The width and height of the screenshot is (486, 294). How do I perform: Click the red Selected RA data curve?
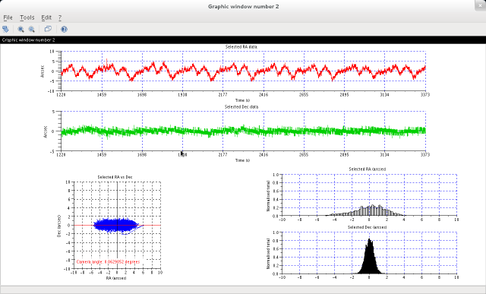pos(243,71)
